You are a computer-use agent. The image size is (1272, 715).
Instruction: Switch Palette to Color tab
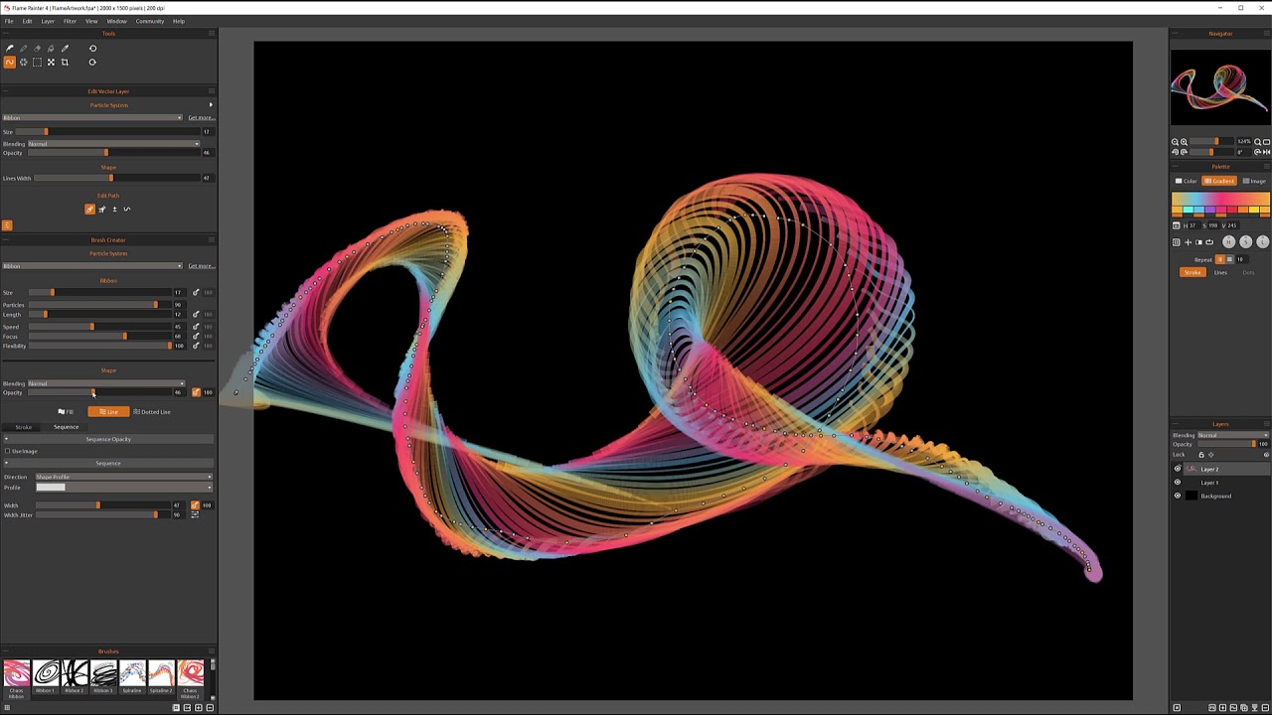pyautogui.click(x=1187, y=181)
